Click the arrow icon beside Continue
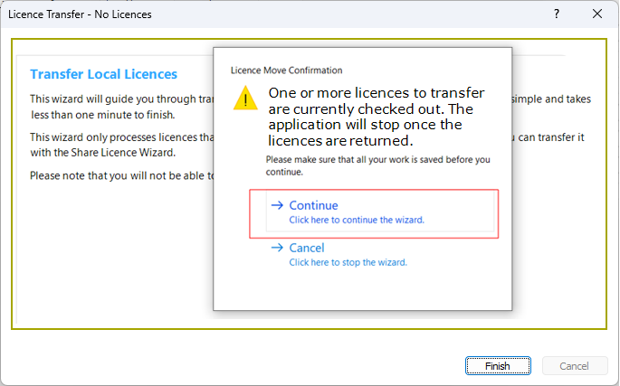620x386 pixels. point(278,205)
